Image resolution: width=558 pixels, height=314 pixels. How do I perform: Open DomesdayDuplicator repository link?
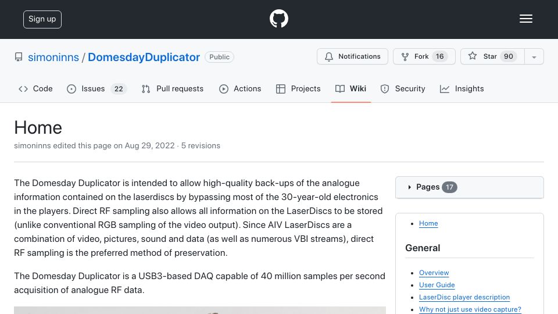tap(144, 57)
